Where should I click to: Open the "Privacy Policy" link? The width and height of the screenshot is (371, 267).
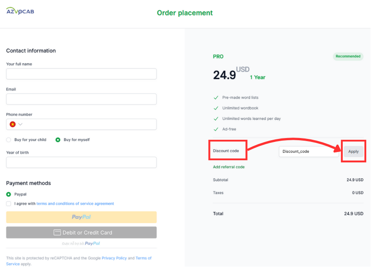114,258
